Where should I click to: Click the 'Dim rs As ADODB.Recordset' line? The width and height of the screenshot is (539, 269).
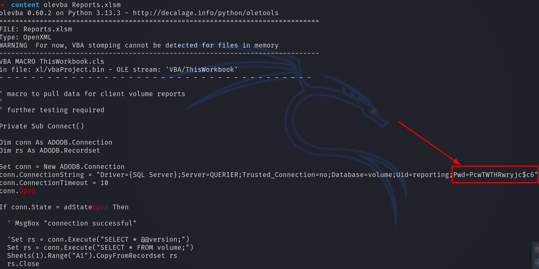click(50, 151)
